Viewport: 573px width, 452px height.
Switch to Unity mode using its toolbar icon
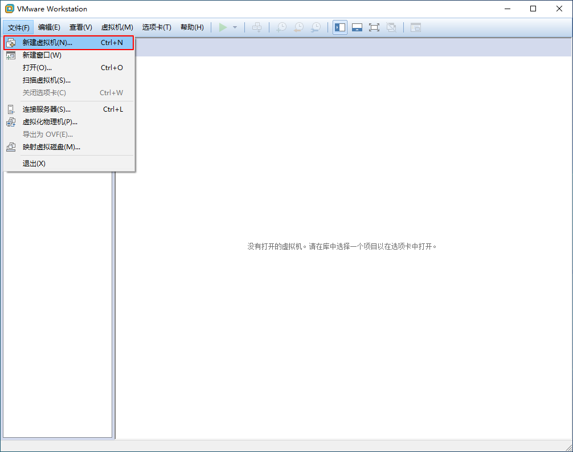(391, 27)
